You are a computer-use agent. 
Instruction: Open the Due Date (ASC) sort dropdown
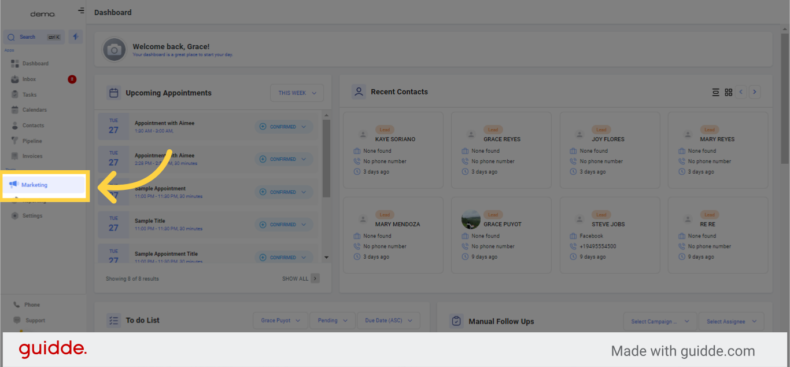point(388,321)
